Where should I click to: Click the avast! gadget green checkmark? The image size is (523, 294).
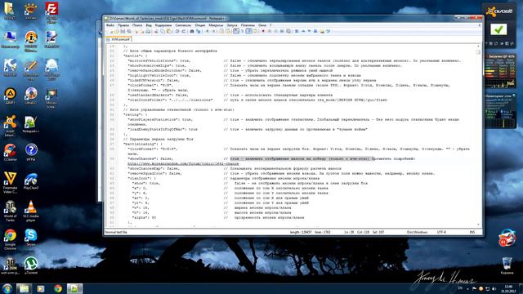pyautogui.click(x=498, y=29)
